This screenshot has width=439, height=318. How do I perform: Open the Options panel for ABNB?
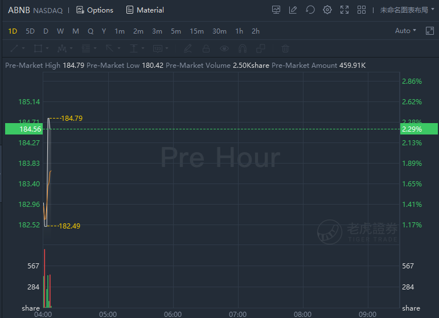click(95, 10)
